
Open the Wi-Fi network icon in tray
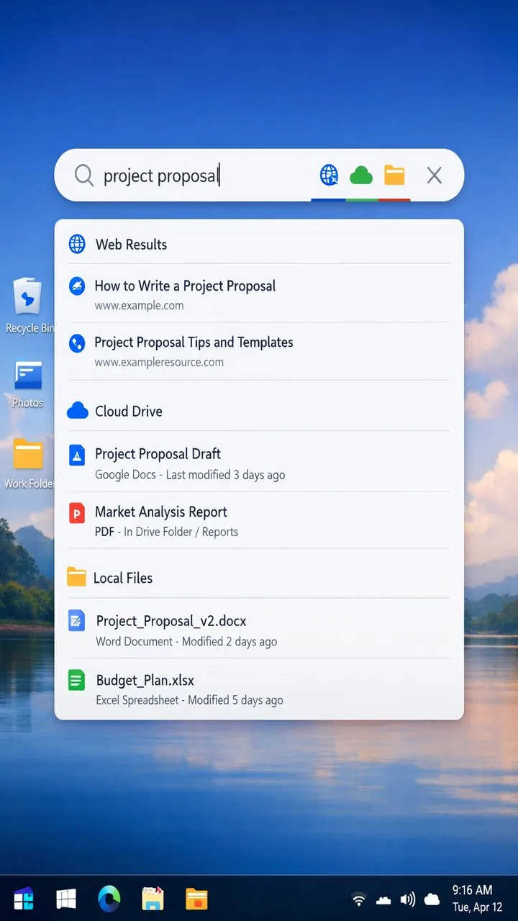tap(359, 899)
